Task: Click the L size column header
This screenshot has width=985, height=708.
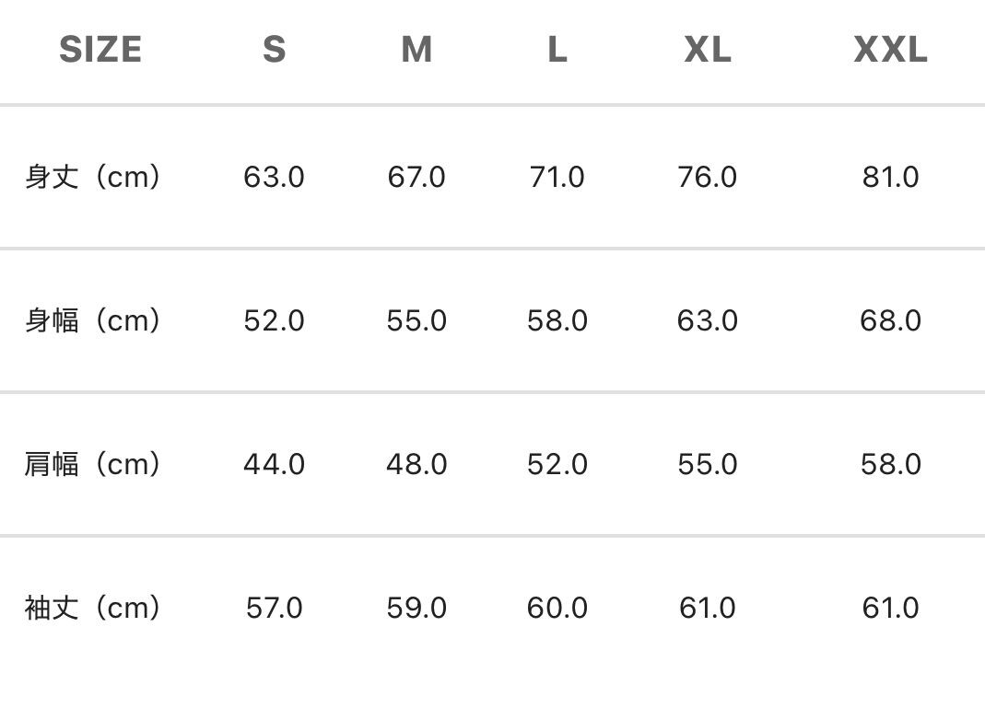Action: (x=557, y=50)
